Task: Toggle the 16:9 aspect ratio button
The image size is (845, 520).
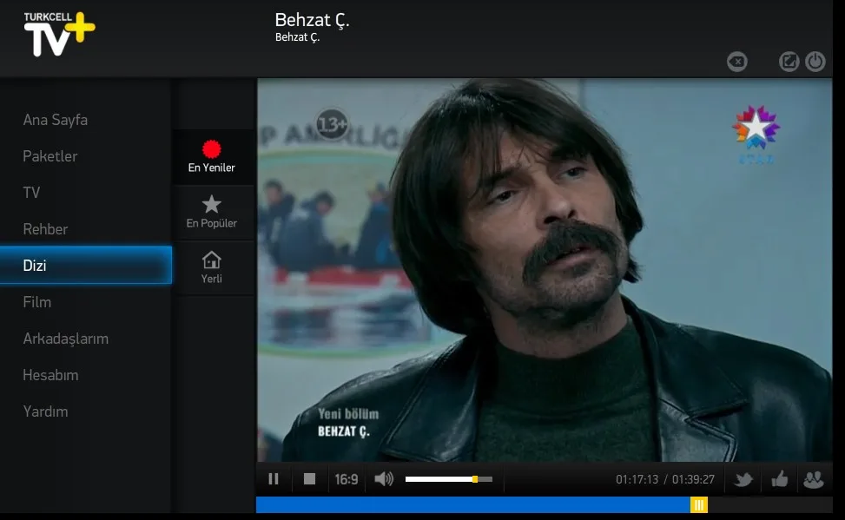Action: 346,479
